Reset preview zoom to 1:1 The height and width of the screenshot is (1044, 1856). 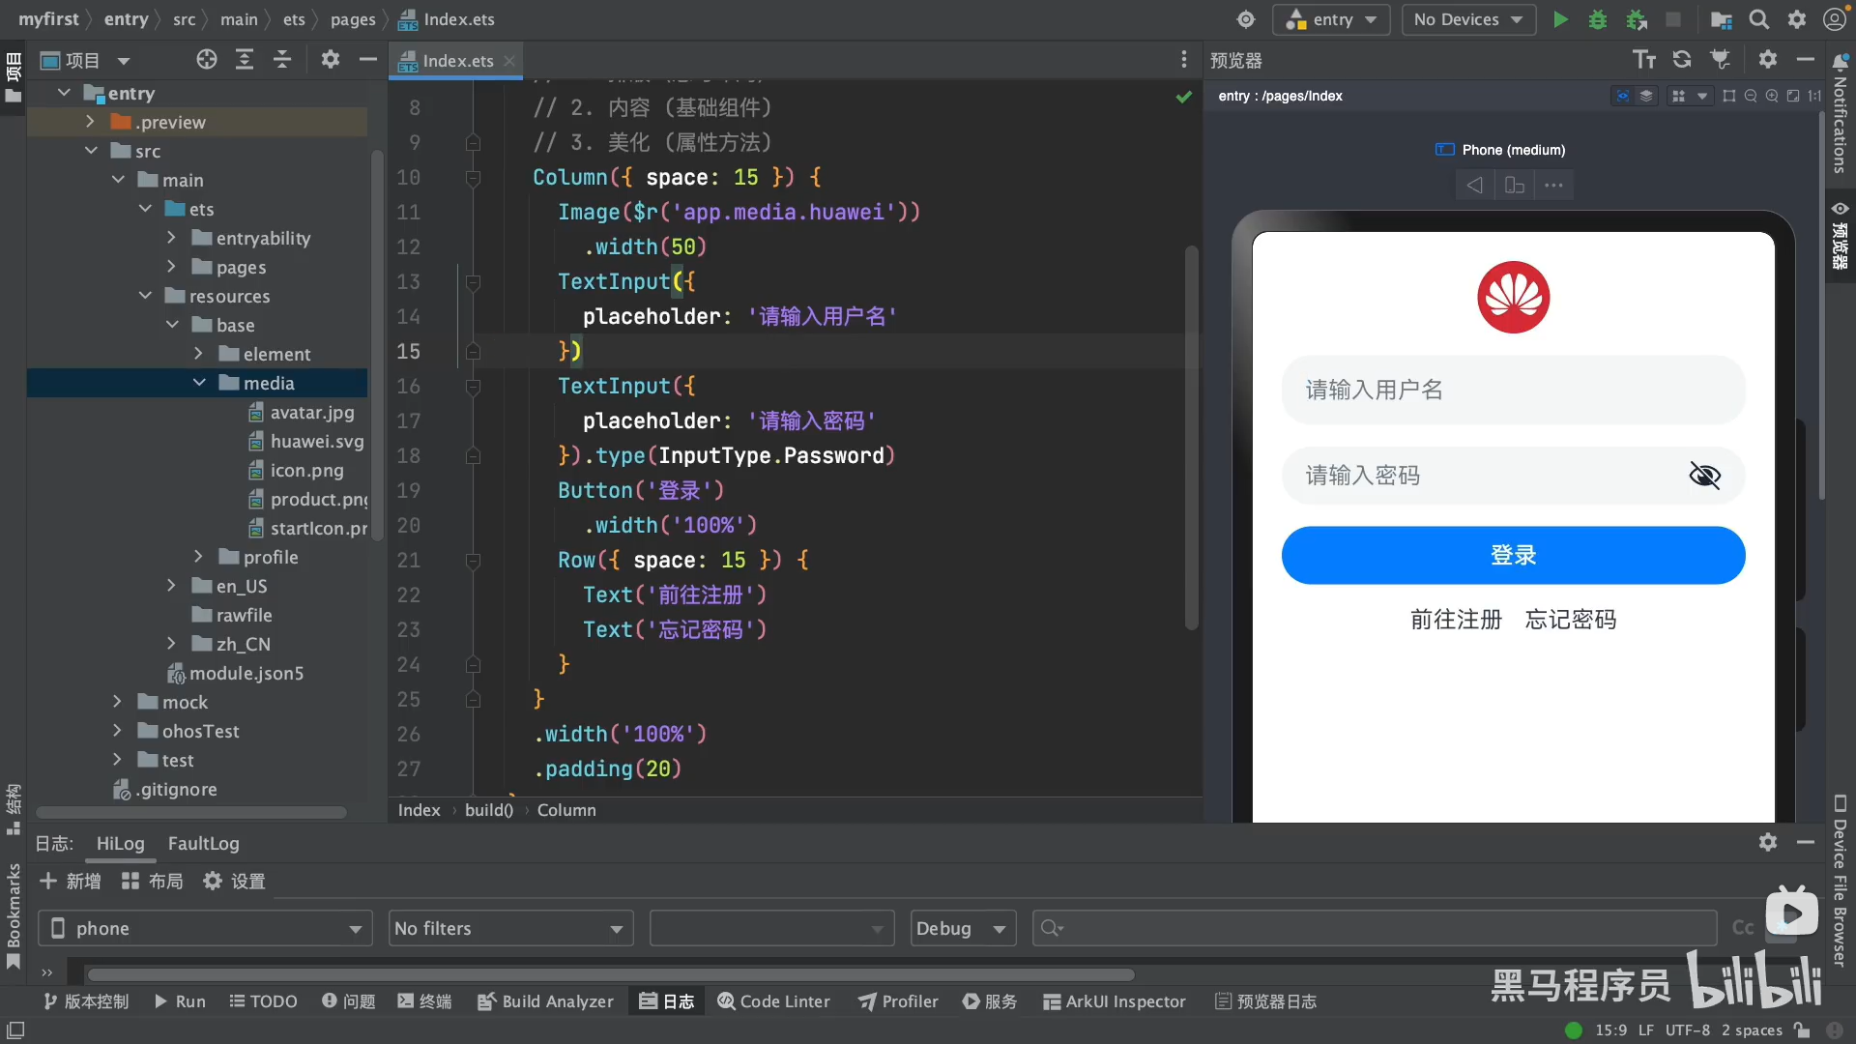coord(1814,96)
